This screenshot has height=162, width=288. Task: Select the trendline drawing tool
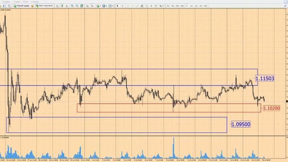(x=137, y=6)
